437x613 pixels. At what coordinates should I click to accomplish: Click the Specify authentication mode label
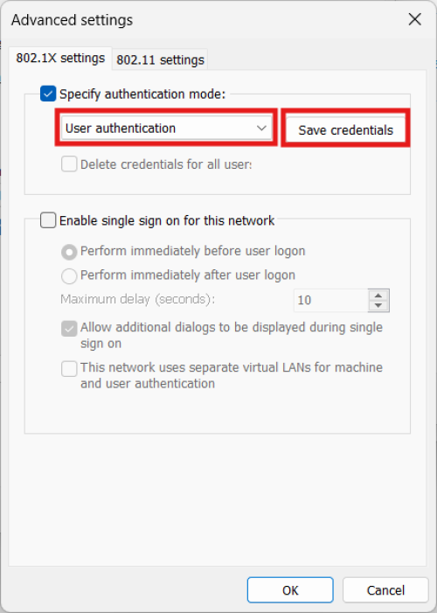(x=142, y=94)
